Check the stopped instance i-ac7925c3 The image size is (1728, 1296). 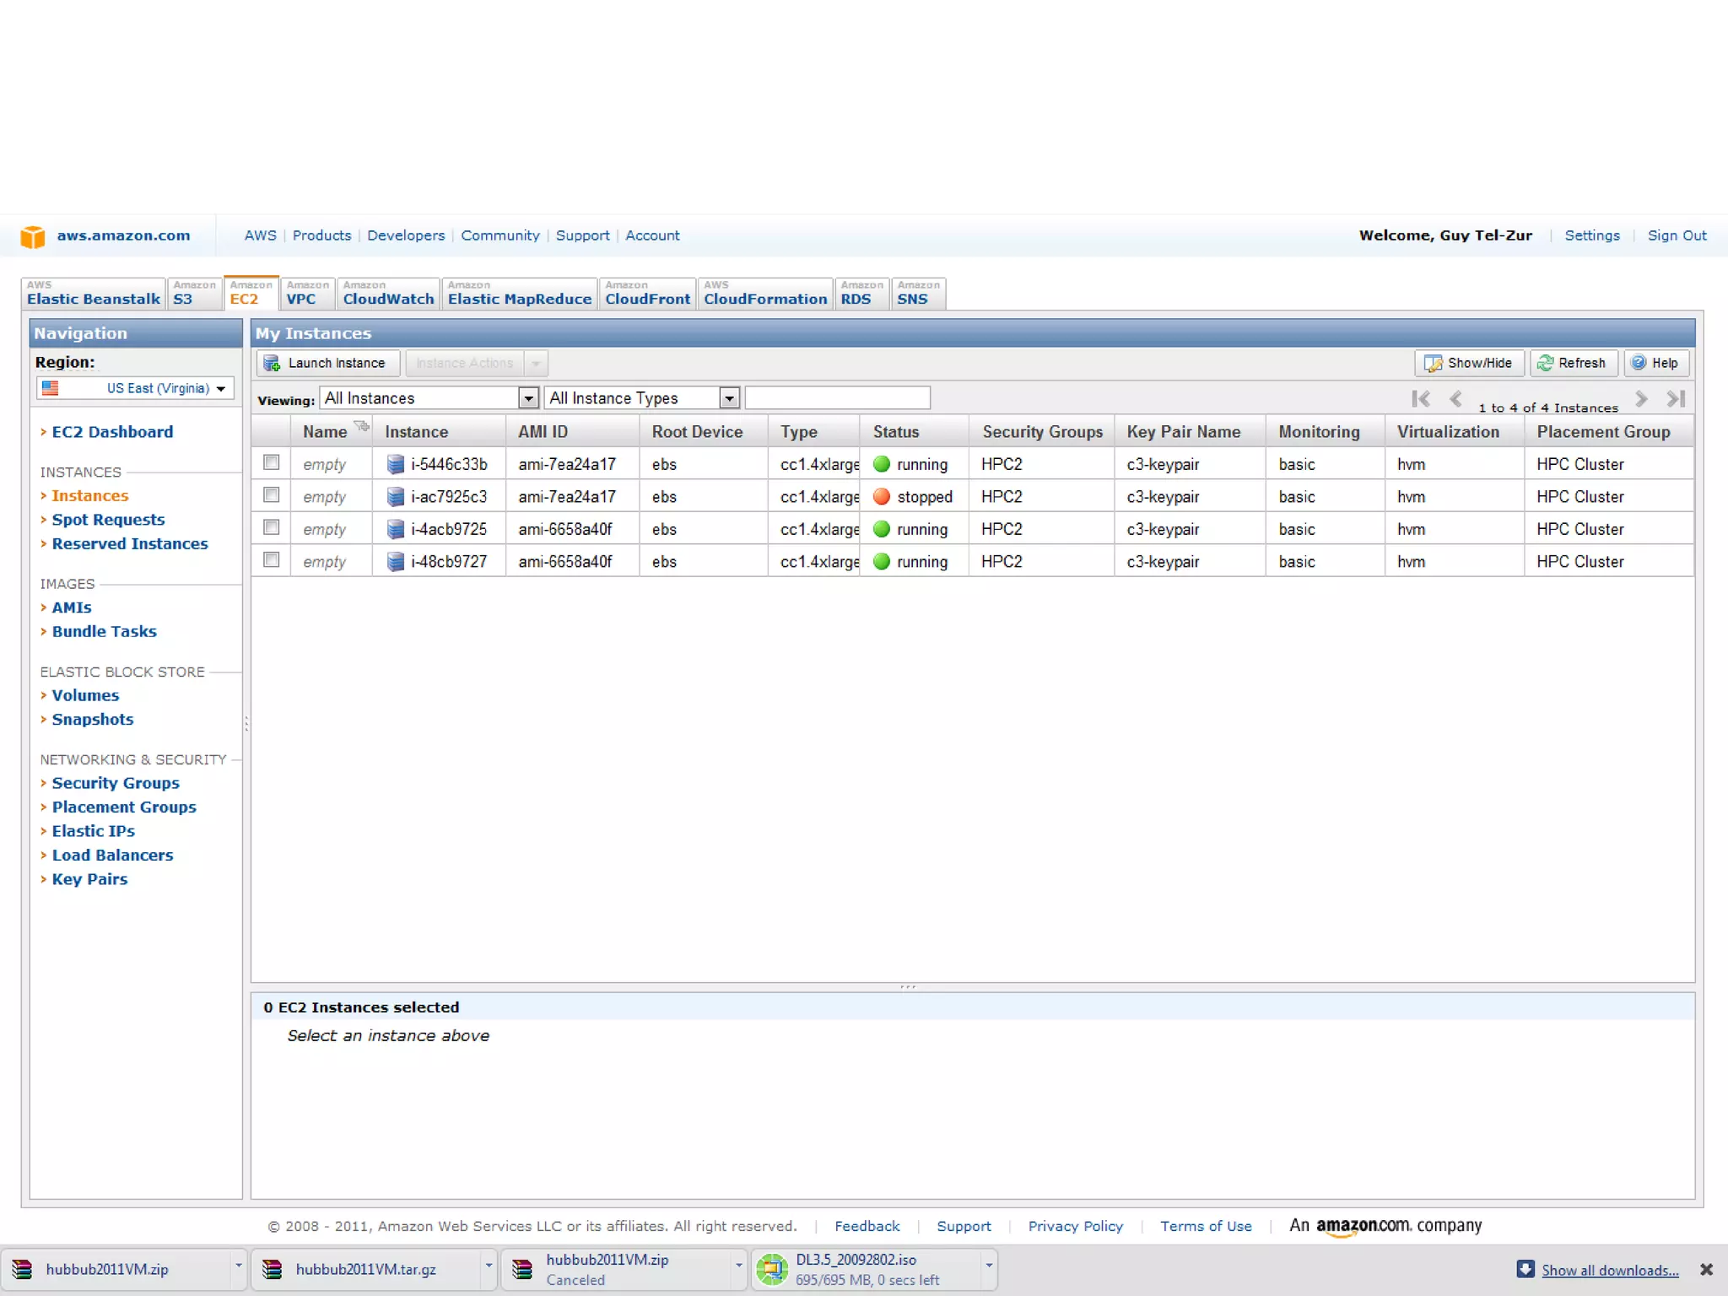pos(271,494)
